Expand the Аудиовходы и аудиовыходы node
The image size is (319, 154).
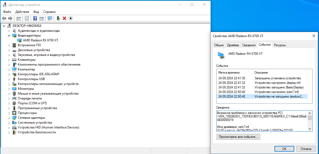point(9,31)
